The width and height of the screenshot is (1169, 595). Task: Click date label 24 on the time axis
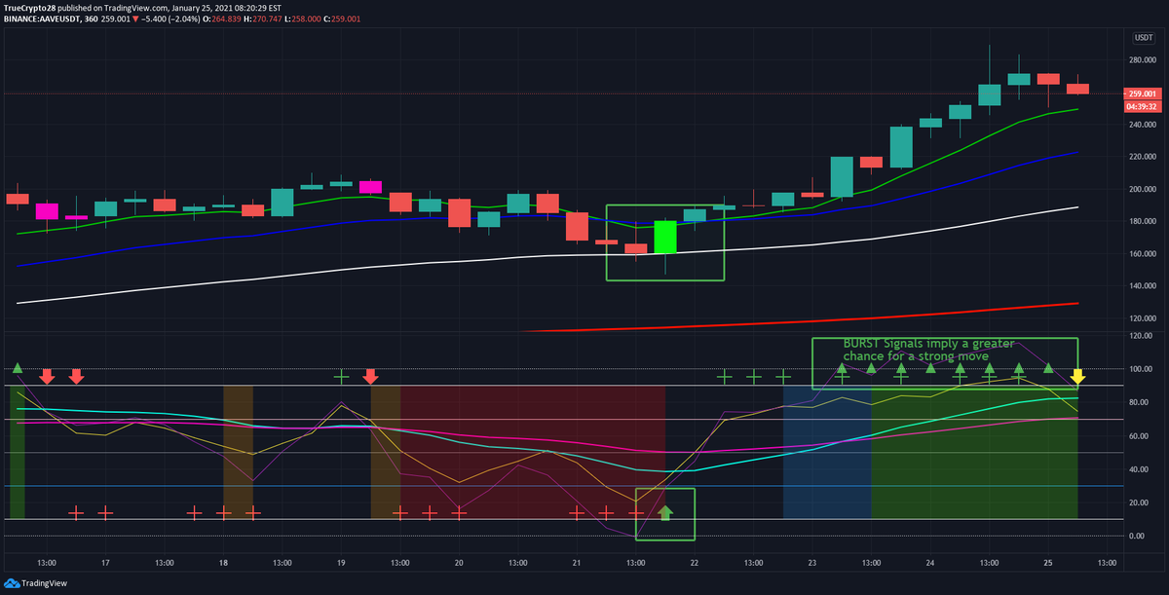click(x=930, y=563)
